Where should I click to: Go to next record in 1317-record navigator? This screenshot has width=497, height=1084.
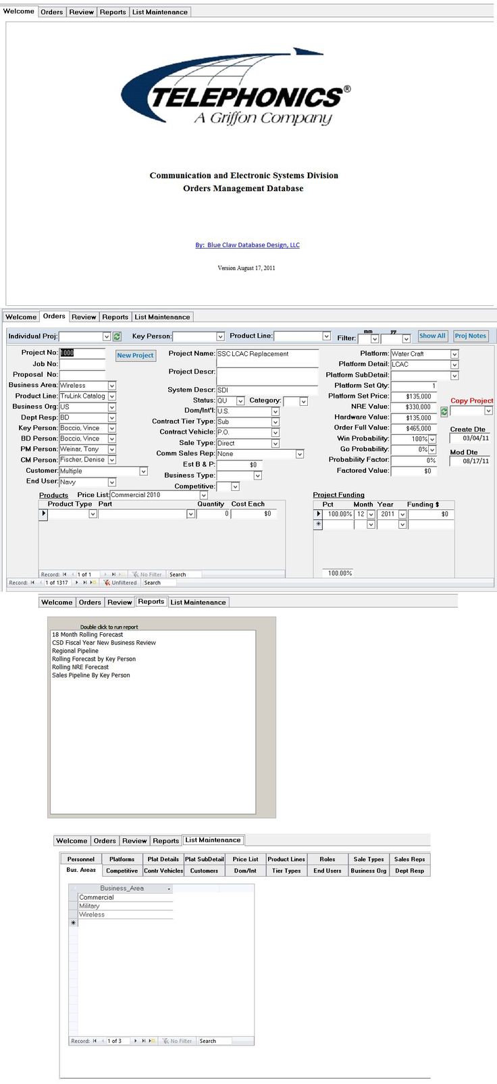click(x=76, y=582)
